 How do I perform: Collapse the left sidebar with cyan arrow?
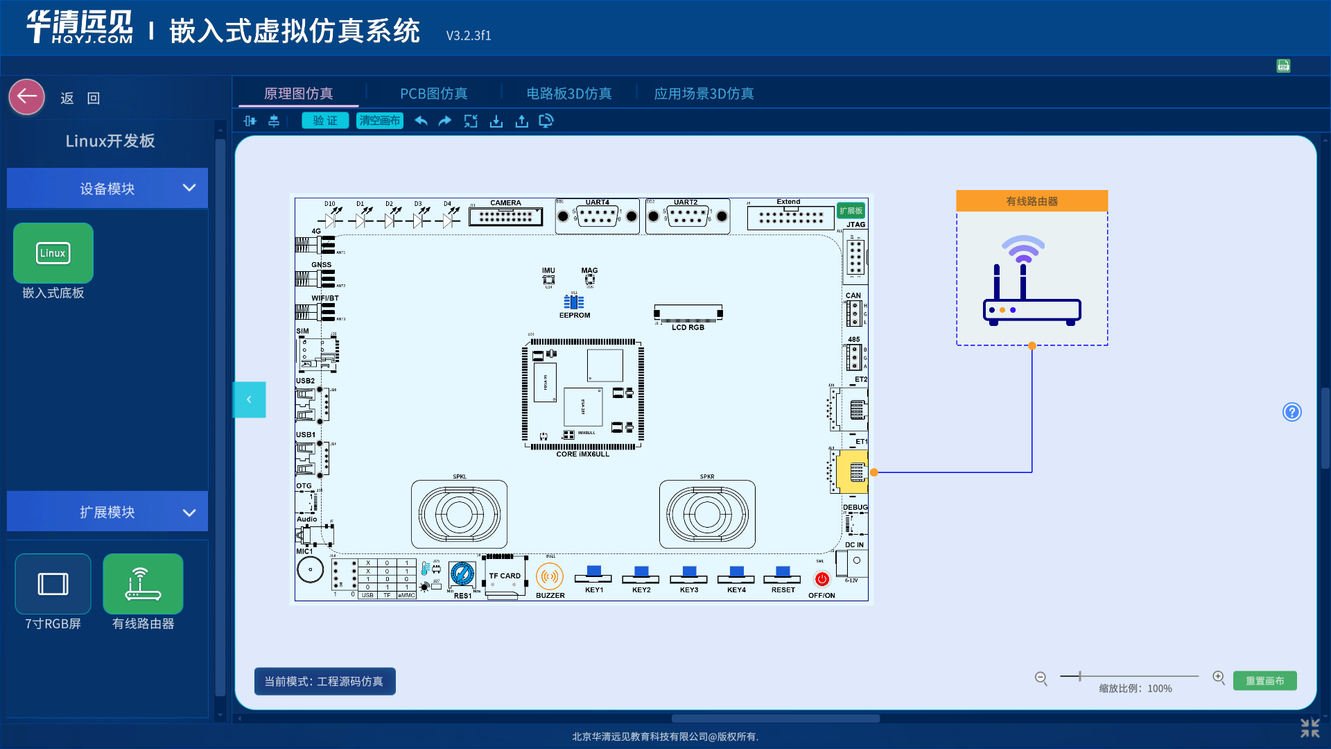click(x=249, y=399)
